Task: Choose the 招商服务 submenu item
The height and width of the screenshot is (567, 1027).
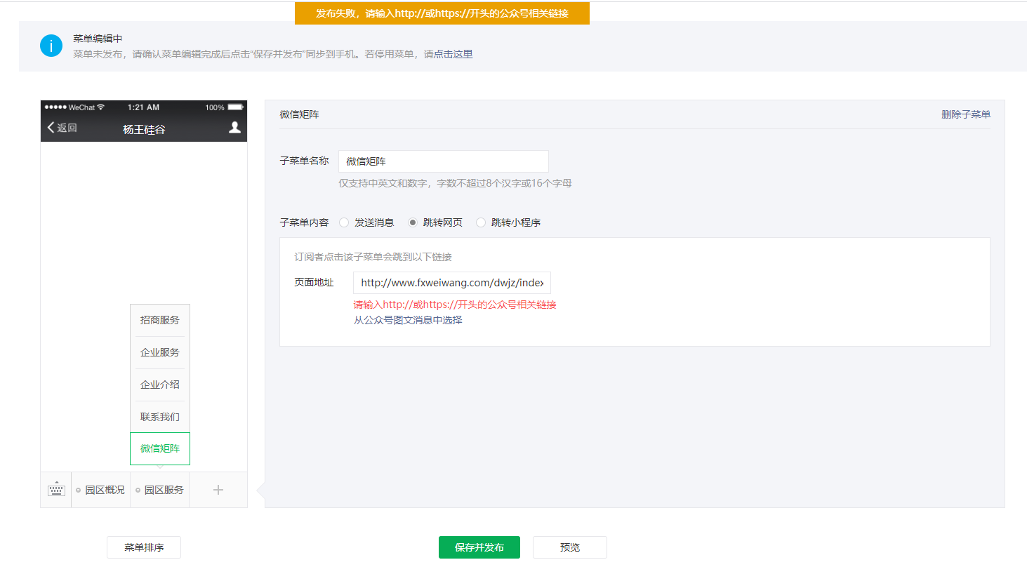Action: click(160, 320)
